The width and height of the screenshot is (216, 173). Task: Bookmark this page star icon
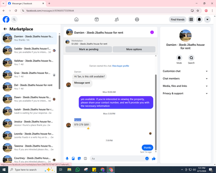(198, 11)
